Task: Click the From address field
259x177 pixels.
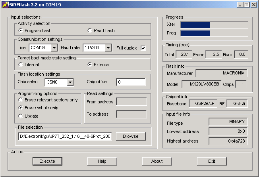Action: pyautogui.click(x=131, y=102)
